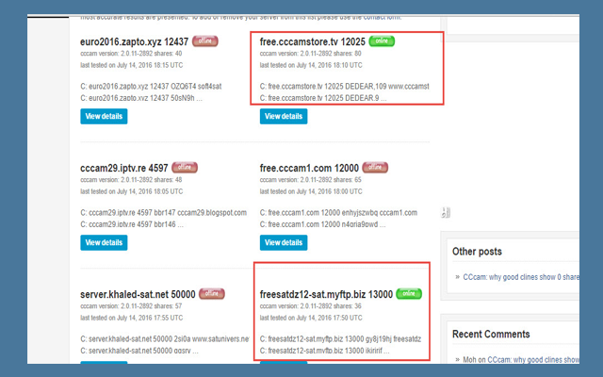Click the C-line ending in 50sN9h
Viewport: 603px width, 377px height.
(x=141, y=98)
